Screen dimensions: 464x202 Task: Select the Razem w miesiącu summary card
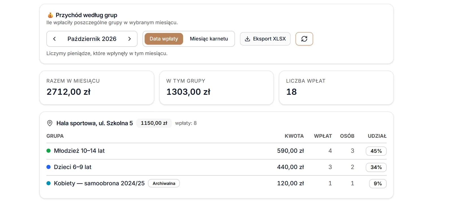[x=97, y=88]
